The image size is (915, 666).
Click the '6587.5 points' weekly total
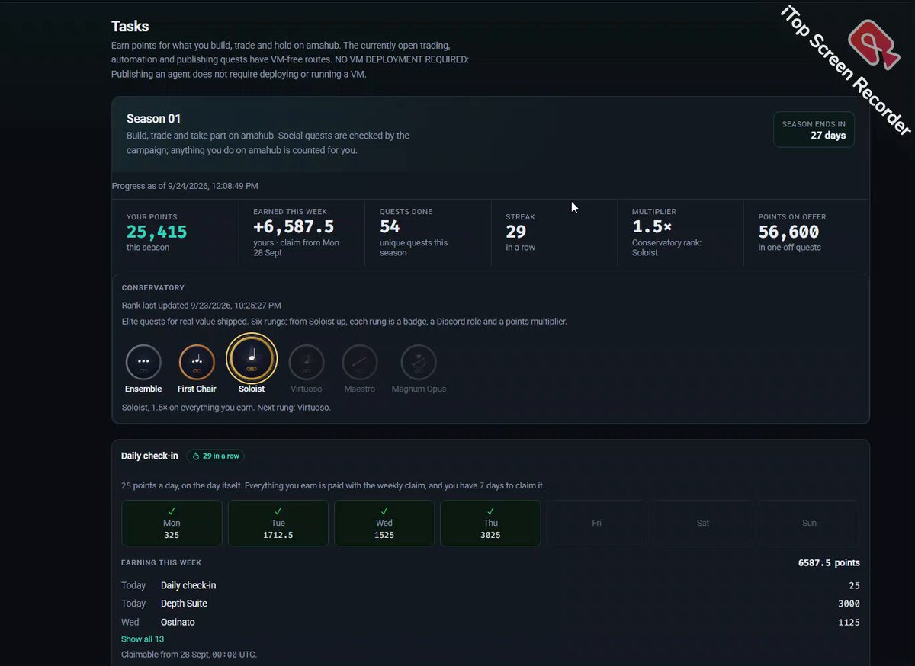tap(829, 563)
